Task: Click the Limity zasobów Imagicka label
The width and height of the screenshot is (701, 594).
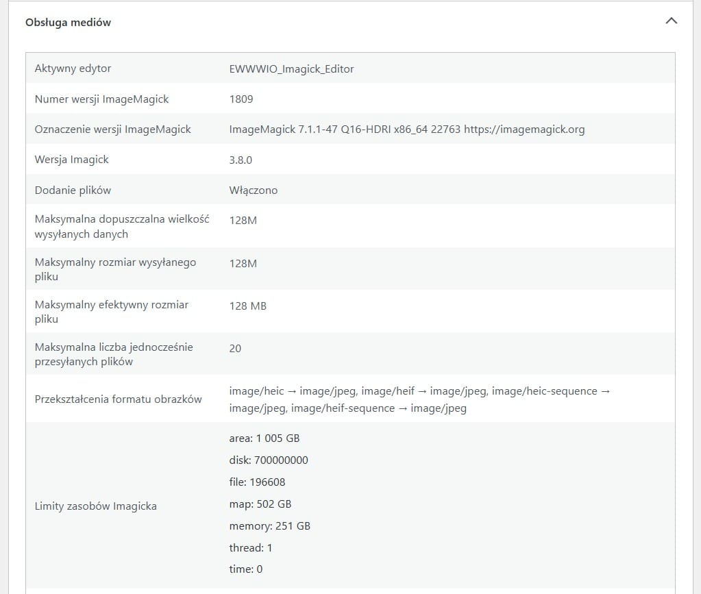Action: [96, 506]
